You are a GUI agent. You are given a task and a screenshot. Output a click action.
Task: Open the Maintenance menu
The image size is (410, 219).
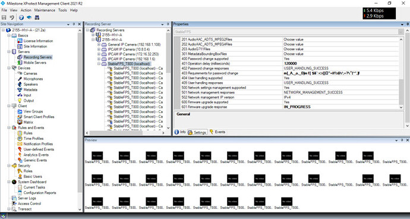[x=45, y=10]
